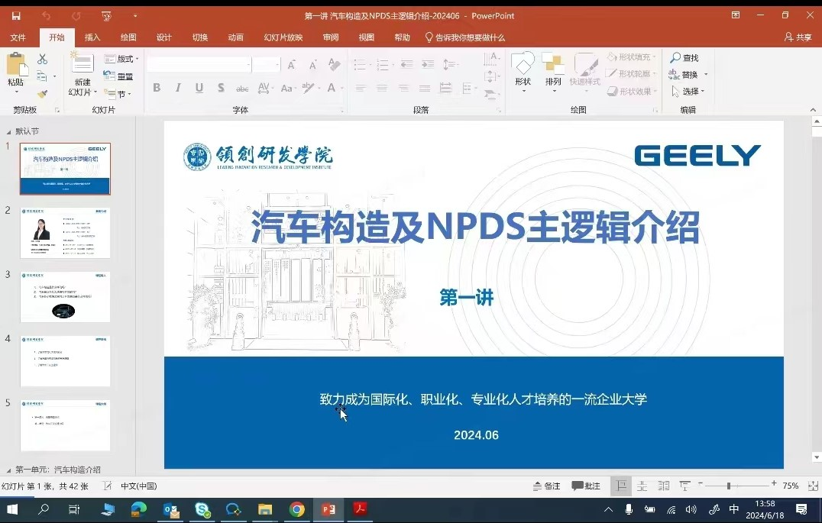Viewport: 822px width, 523px height.
Task: Open the font size combo box
Action: pos(267,64)
